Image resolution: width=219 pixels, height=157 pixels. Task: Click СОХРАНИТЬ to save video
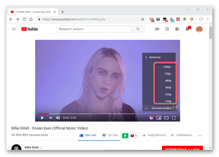pos(181,135)
